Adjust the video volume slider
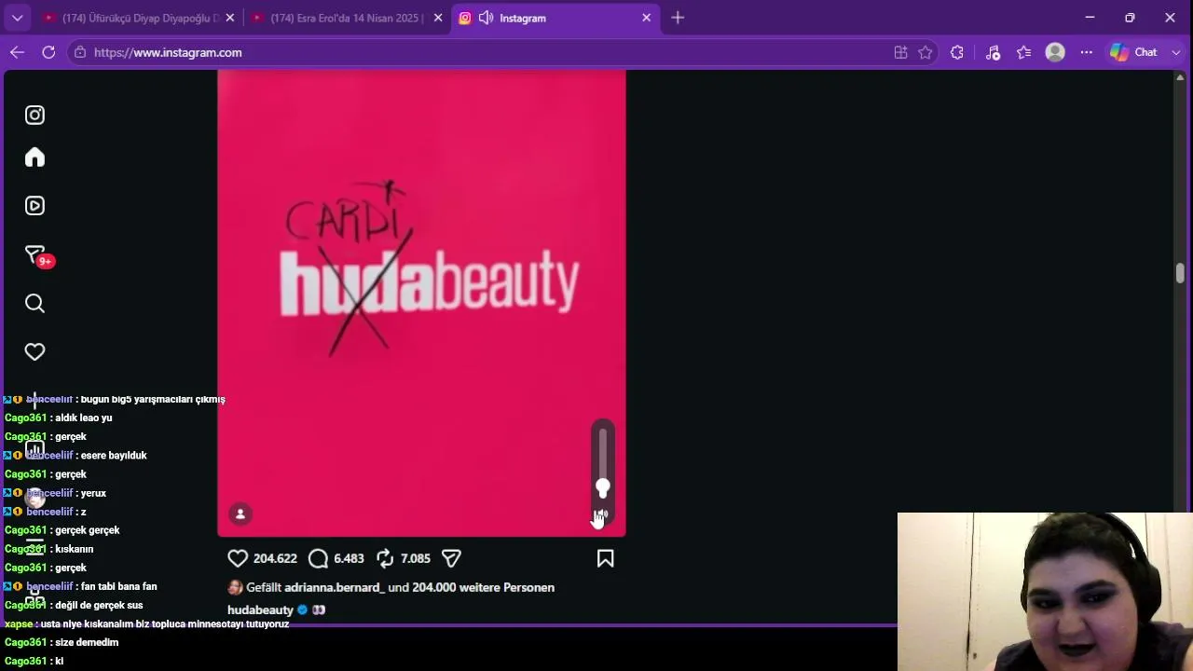1193x671 pixels. click(x=603, y=463)
